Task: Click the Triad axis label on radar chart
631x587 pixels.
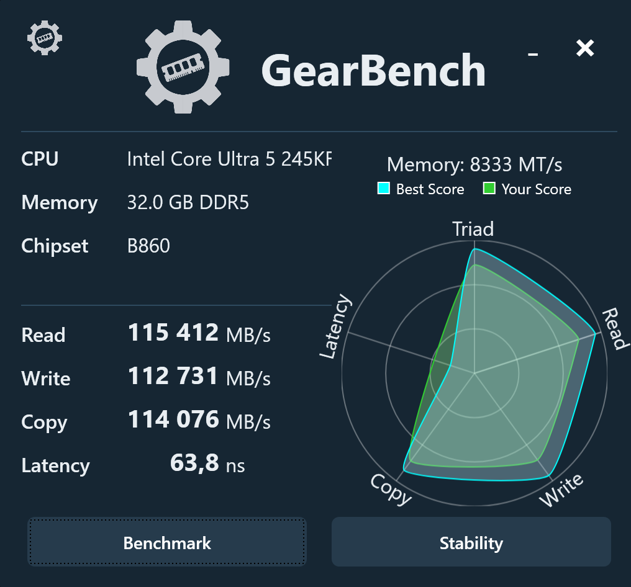Action: click(x=473, y=229)
